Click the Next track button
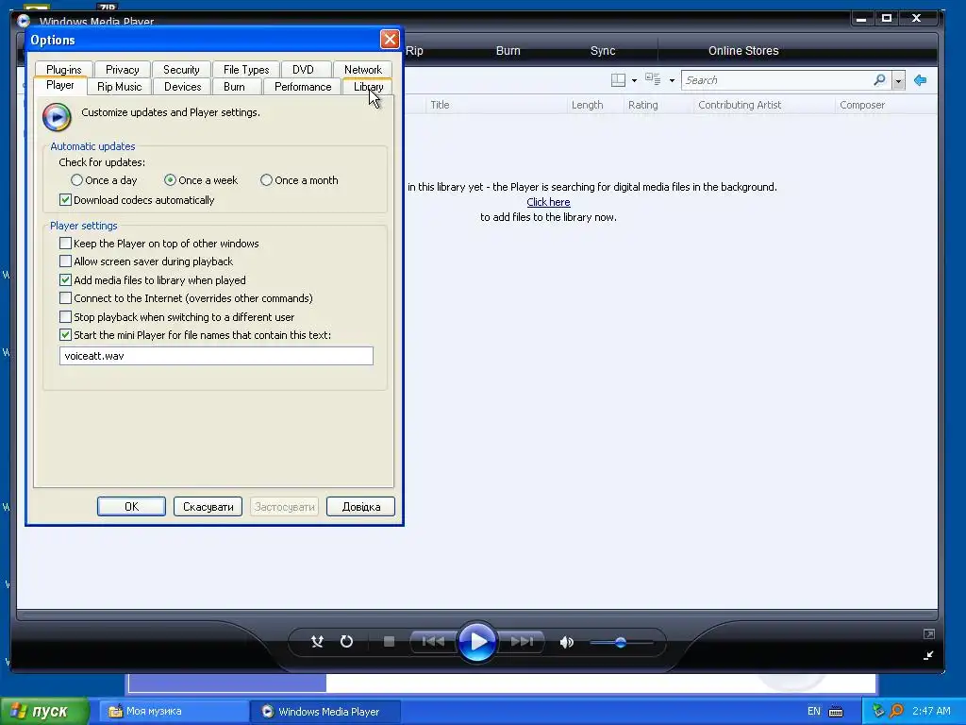 tap(522, 642)
